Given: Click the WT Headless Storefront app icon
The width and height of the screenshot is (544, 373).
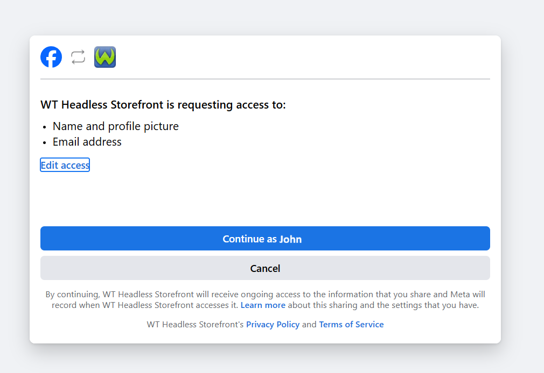Looking at the screenshot, I should click(105, 57).
